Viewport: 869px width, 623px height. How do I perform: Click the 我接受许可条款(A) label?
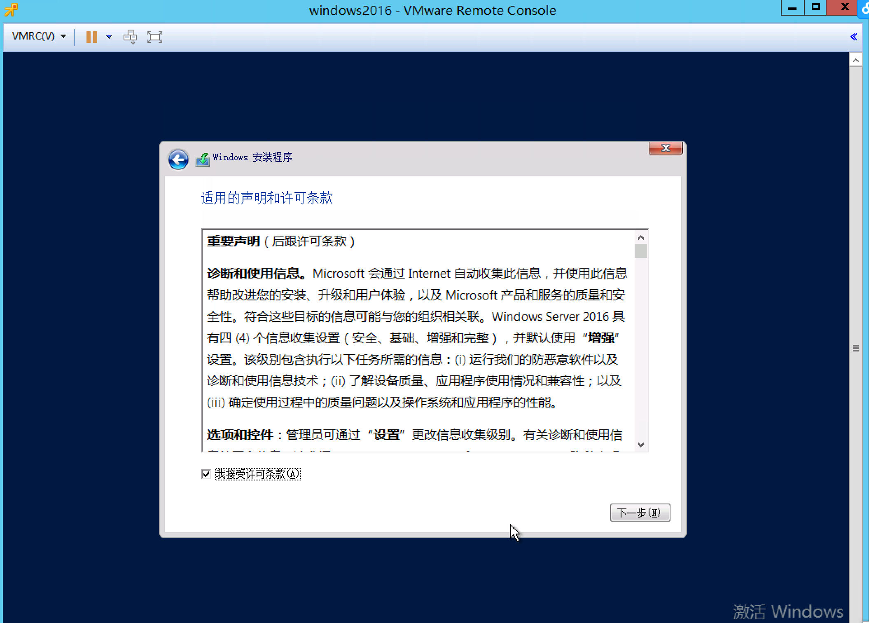(x=258, y=474)
